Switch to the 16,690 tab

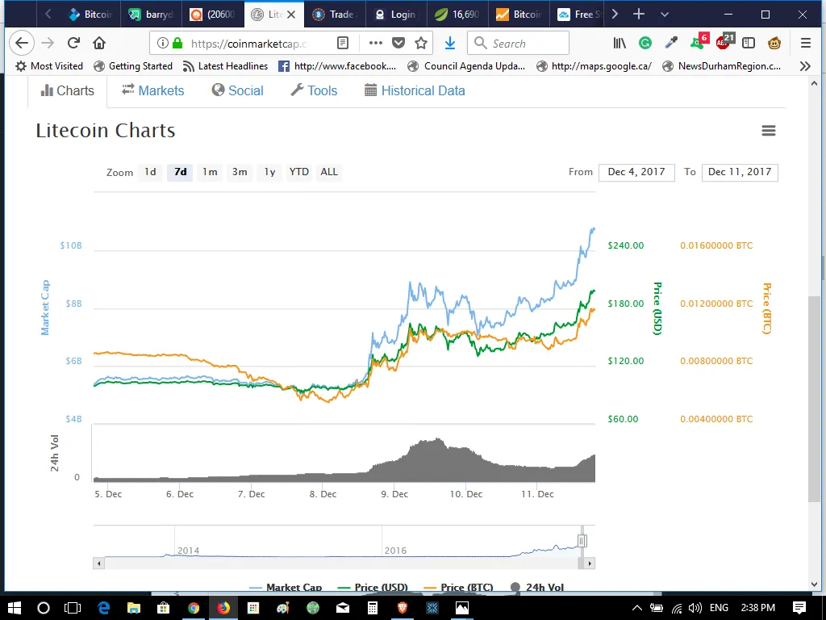[x=457, y=15]
